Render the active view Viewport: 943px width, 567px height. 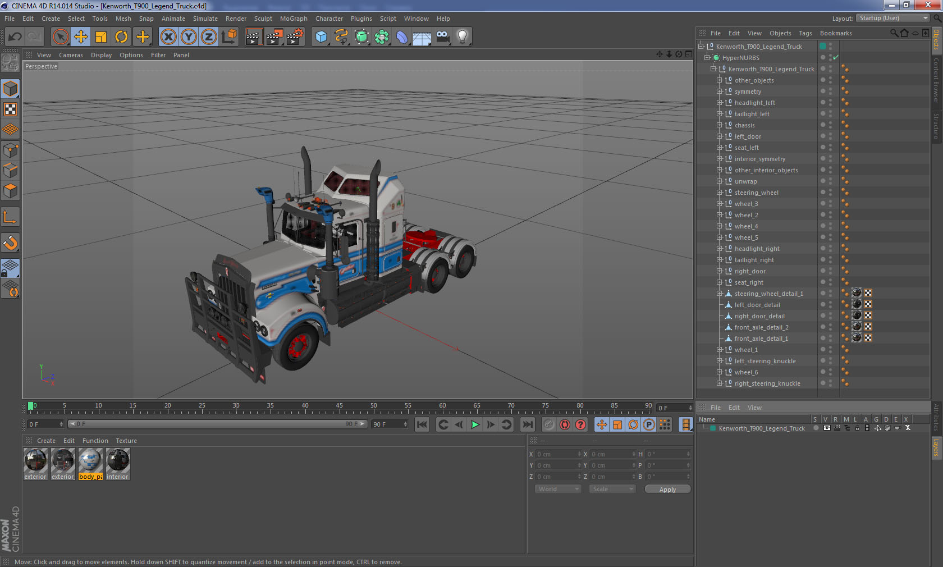point(254,37)
